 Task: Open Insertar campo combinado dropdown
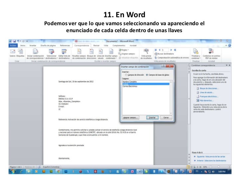111,54
